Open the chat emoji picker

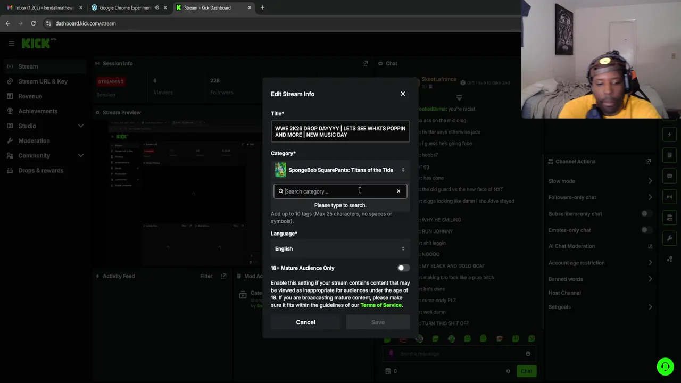pyautogui.click(x=528, y=354)
